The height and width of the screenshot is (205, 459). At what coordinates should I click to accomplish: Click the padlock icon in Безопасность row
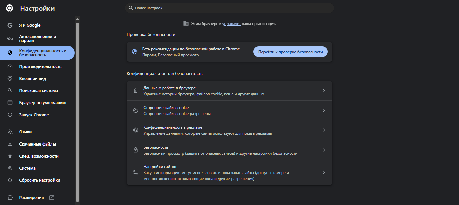click(136, 150)
